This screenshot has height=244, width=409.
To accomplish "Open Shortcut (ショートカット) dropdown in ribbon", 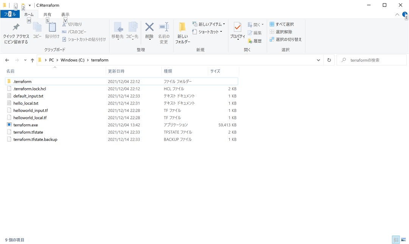I will point(208,32).
